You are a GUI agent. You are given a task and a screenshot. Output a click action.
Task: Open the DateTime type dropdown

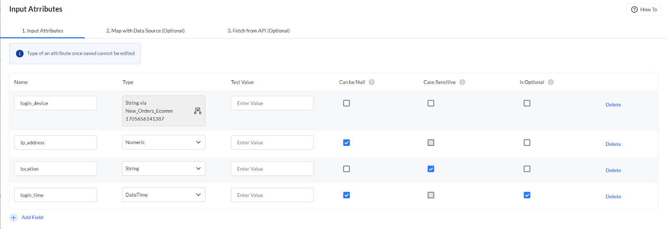click(x=163, y=195)
